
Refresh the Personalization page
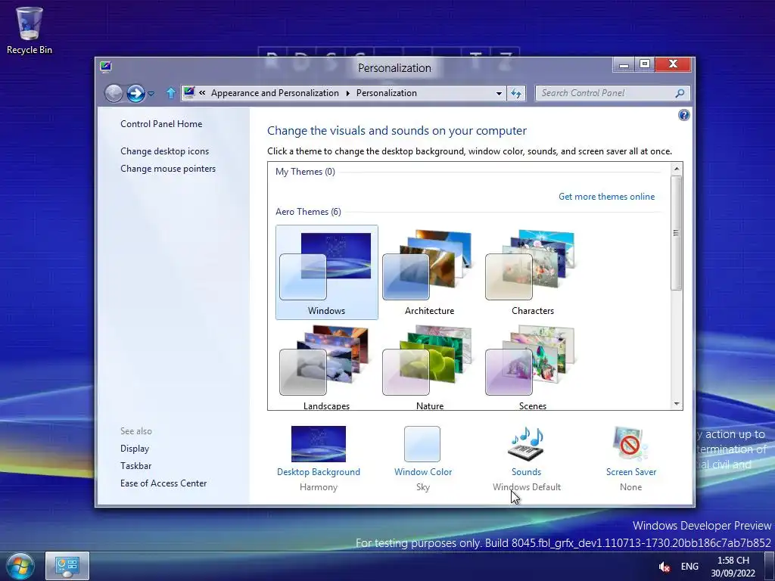(x=516, y=93)
